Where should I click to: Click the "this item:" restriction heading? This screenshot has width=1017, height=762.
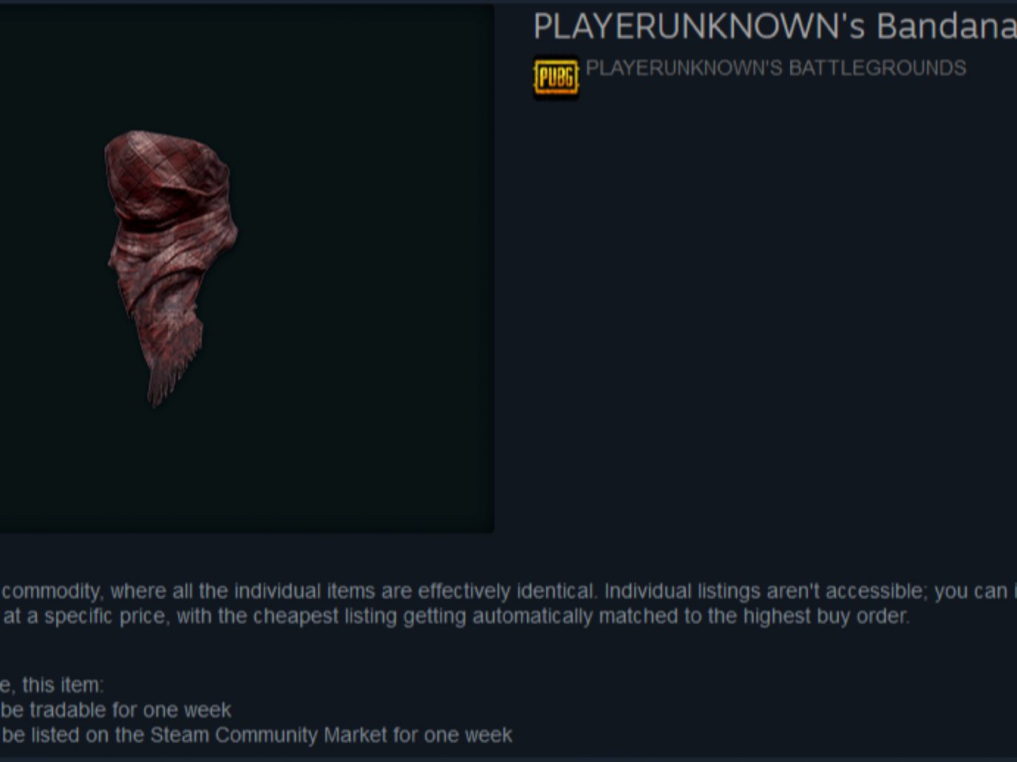63,685
